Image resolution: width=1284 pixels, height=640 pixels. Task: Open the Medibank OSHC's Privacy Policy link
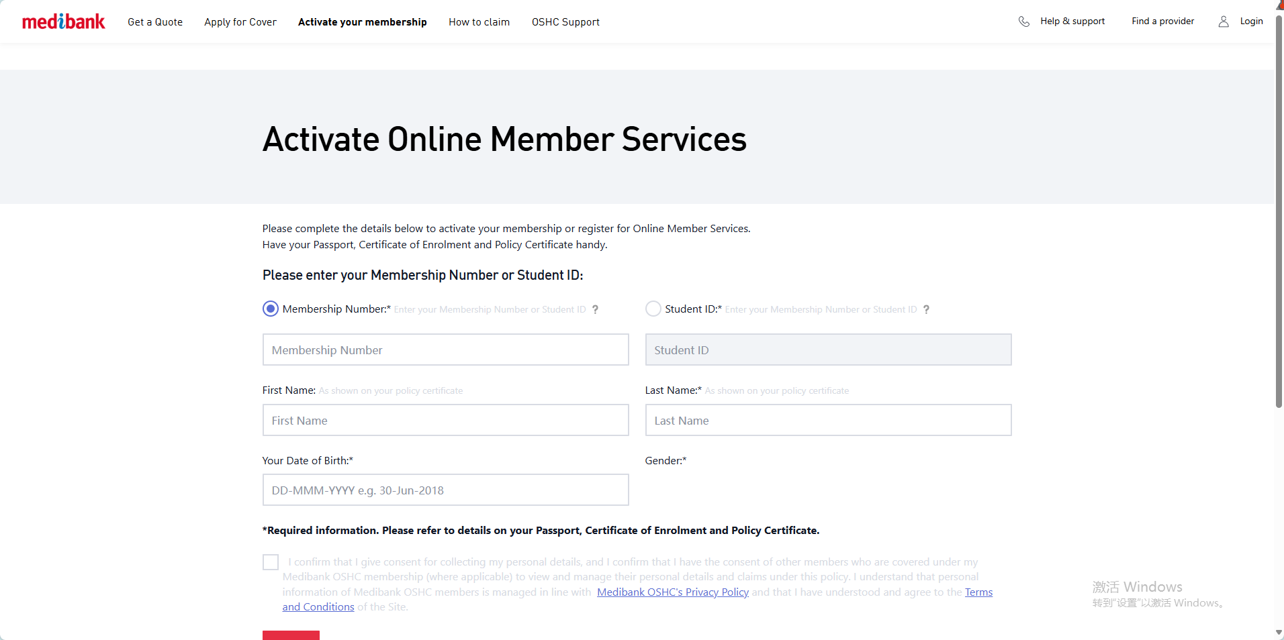pyautogui.click(x=672, y=592)
